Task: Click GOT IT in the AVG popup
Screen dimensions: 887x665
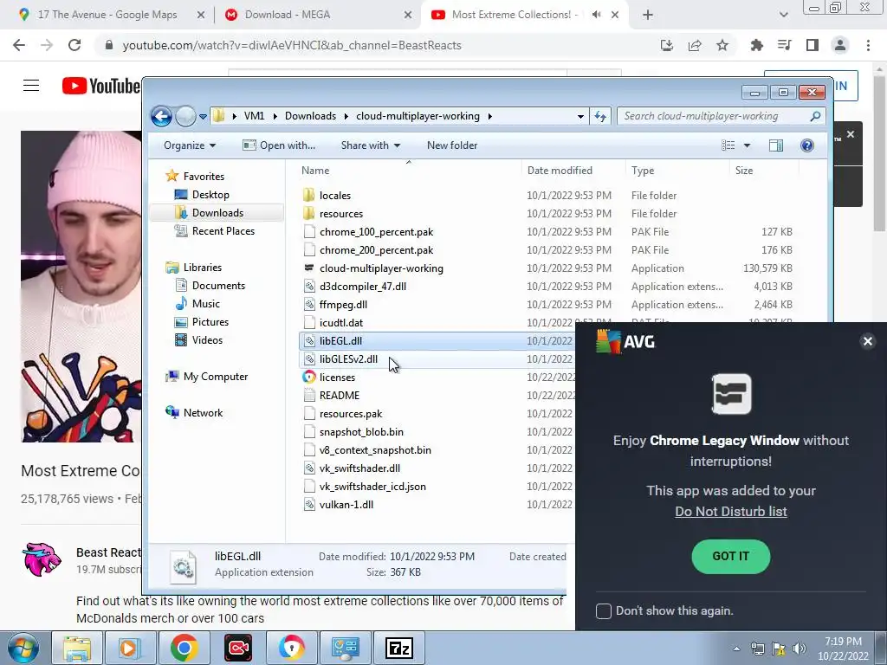Action: (x=730, y=557)
